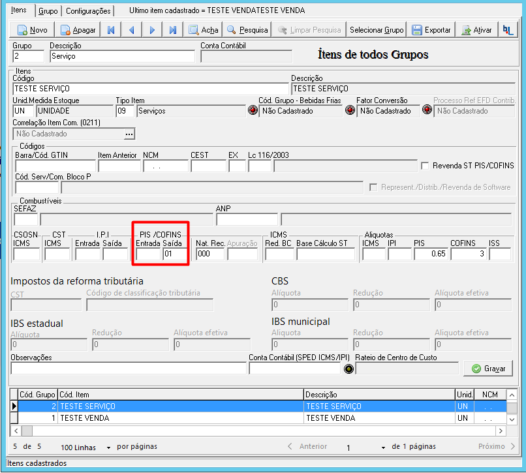Click the Ativar toolbar icon
The image size is (526, 473).
coord(466,30)
